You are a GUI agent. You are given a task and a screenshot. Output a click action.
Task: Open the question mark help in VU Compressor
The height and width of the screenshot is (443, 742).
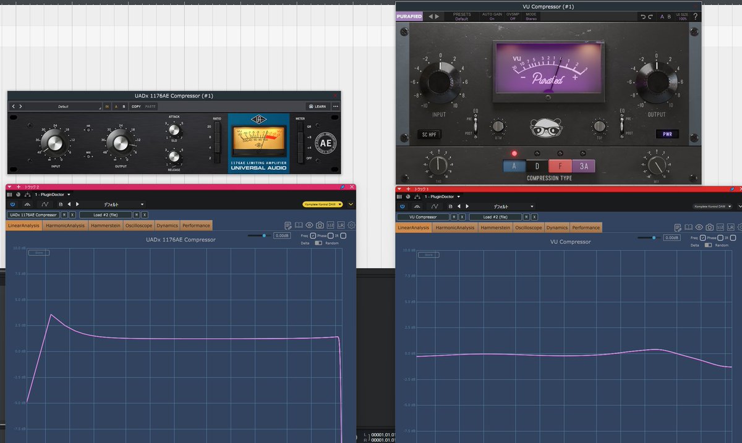click(x=696, y=17)
